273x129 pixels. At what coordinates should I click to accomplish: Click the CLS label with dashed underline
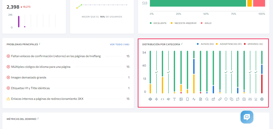(145, 3)
